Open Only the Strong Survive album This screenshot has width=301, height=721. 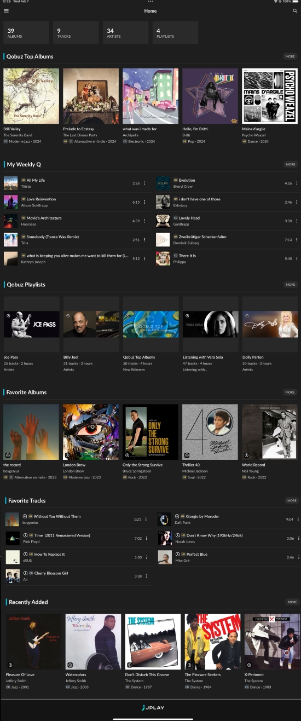click(x=150, y=432)
